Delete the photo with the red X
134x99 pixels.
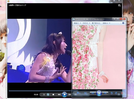tap(122, 93)
